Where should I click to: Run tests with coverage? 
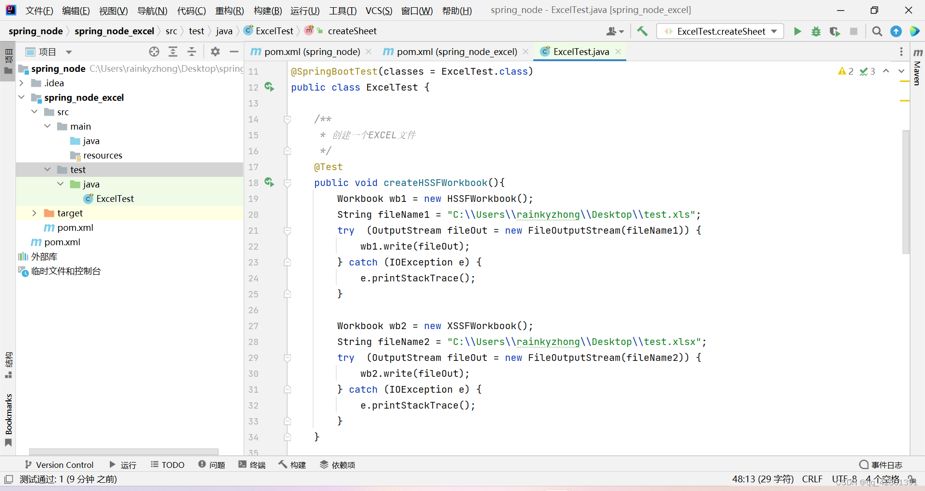click(835, 31)
